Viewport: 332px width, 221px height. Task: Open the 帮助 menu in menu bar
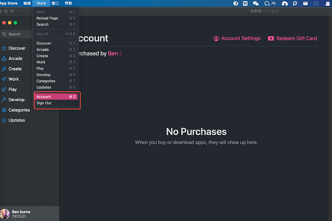(x=68, y=3)
